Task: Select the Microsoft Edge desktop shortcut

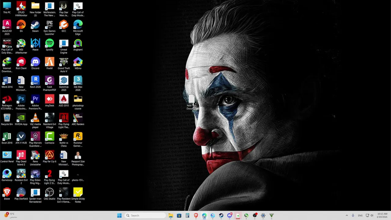Action: [78, 28]
